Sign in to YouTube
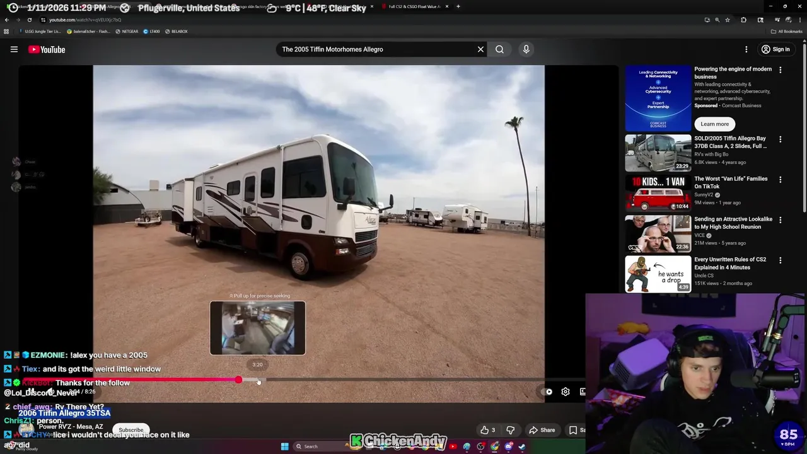Viewport: 807px width, 454px height. [775, 49]
